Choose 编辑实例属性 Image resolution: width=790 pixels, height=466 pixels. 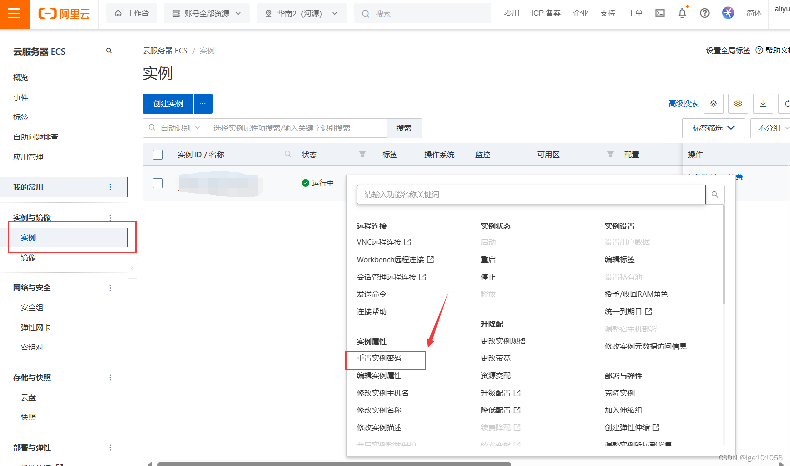pyautogui.click(x=379, y=376)
